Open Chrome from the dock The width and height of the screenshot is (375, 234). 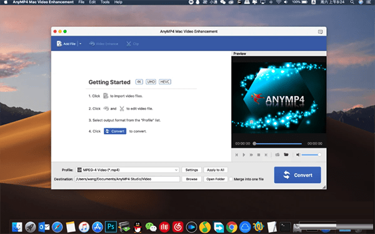(x=232, y=227)
